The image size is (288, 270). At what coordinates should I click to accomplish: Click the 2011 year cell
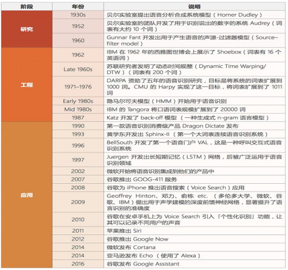[78, 230]
